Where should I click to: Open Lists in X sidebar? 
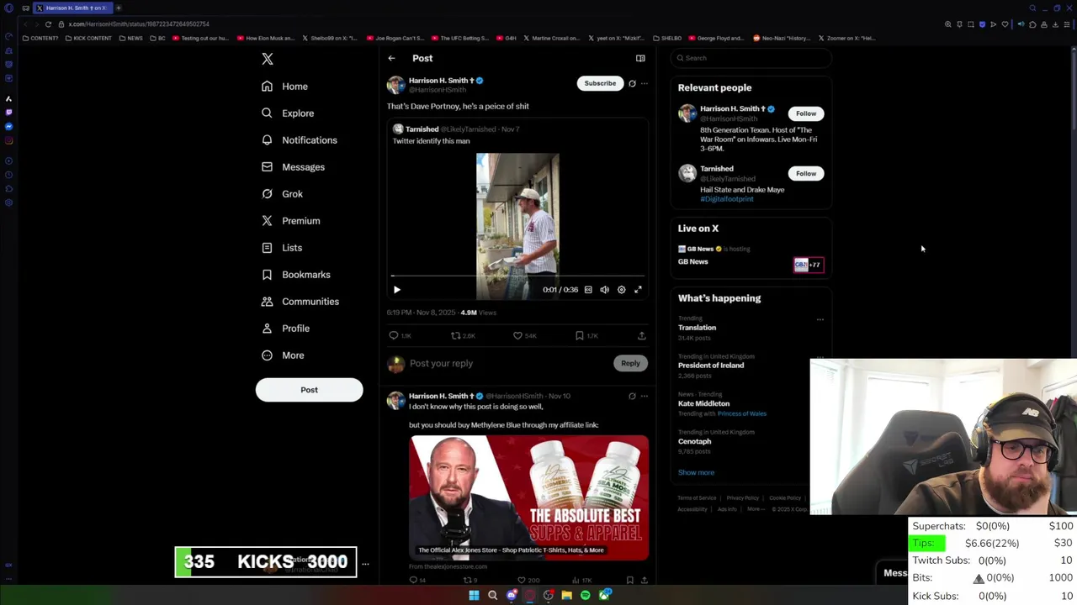point(282,248)
